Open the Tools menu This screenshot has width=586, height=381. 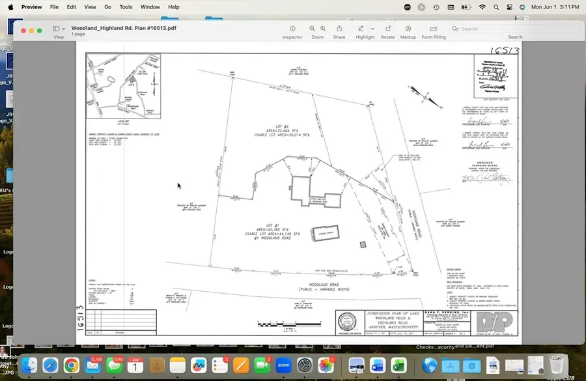(x=126, y=7)
